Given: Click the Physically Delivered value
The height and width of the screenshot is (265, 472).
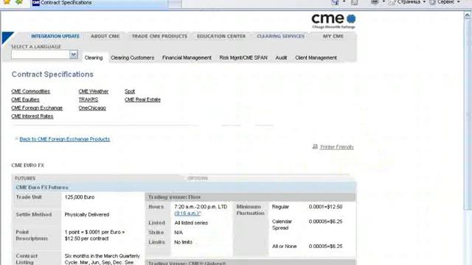Looking at the screenshot, I should pyautogui.click(x=87, y=214).
